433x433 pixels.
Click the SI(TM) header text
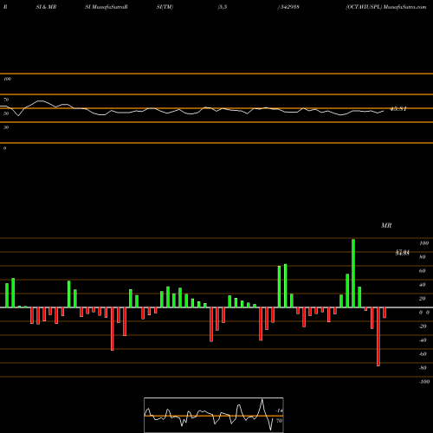tap(165, 7)
